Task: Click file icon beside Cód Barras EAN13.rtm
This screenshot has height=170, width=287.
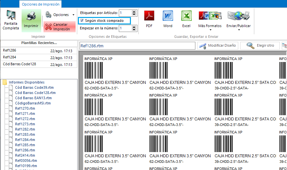Action: 11,98
